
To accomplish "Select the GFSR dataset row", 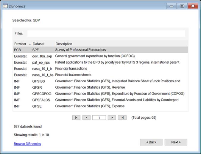I will tap(101, 87).
